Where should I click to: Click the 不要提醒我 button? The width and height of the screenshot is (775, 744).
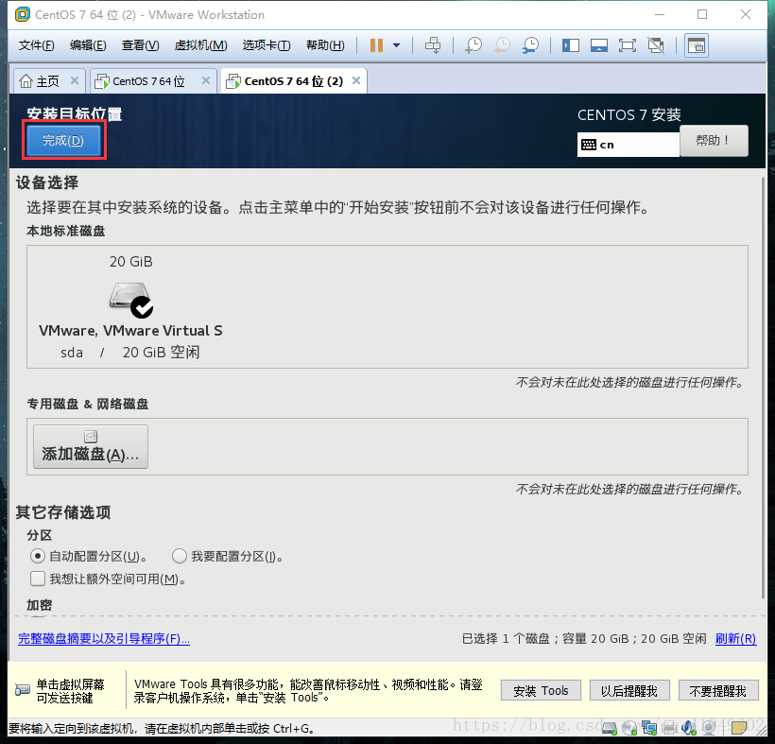(x=717, y=691)
